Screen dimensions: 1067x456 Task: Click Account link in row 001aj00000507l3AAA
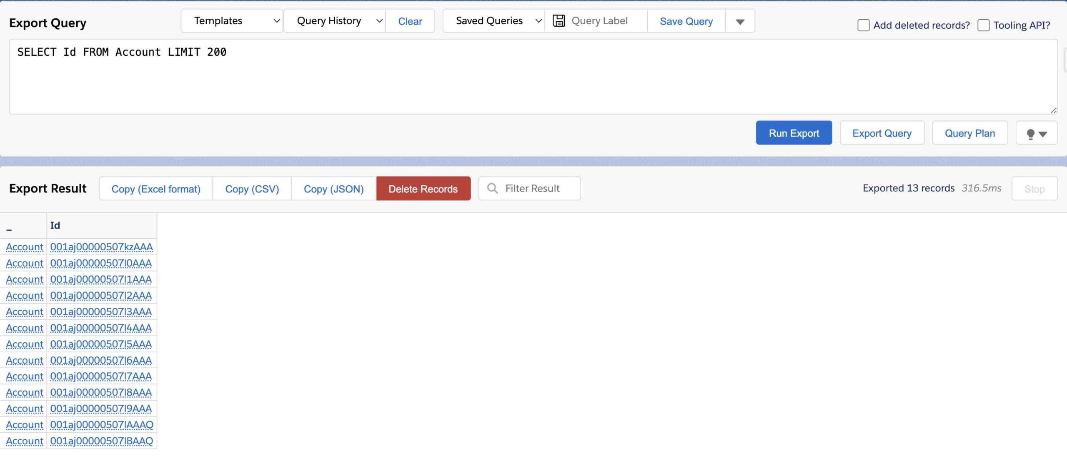(x=25, y=312)
